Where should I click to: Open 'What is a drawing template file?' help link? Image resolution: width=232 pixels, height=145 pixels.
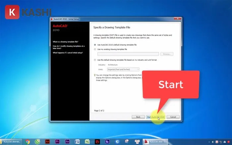click(66, 42)
